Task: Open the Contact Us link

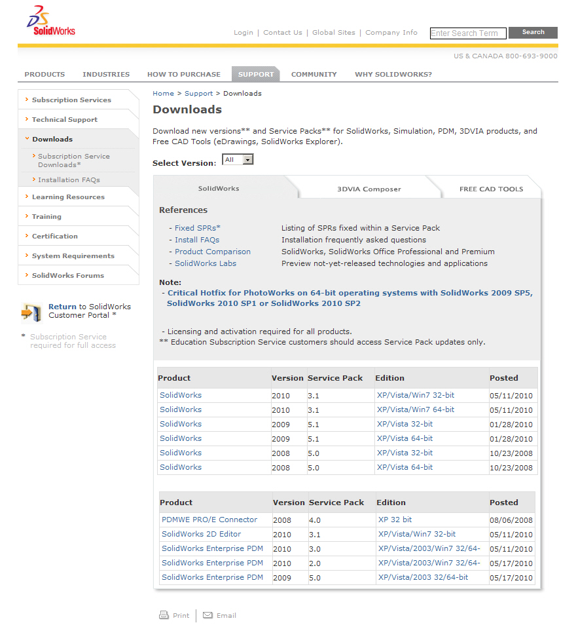Action: [283, 32]
